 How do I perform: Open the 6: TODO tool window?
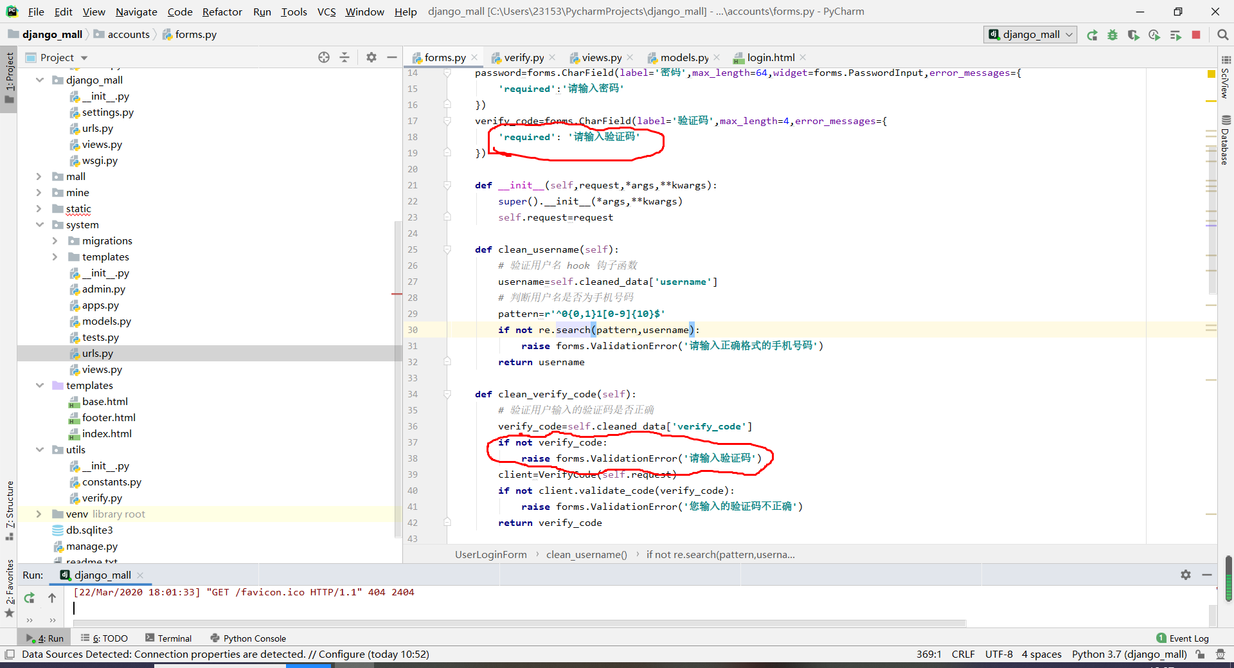pyautogui.click(x=104, y=638)
